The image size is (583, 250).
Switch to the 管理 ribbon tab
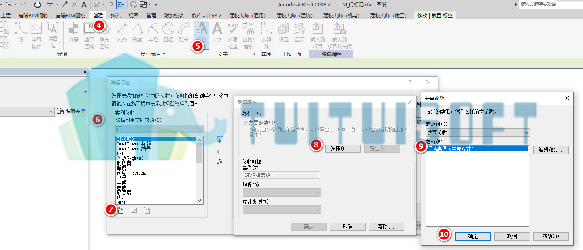click(151, 16)
